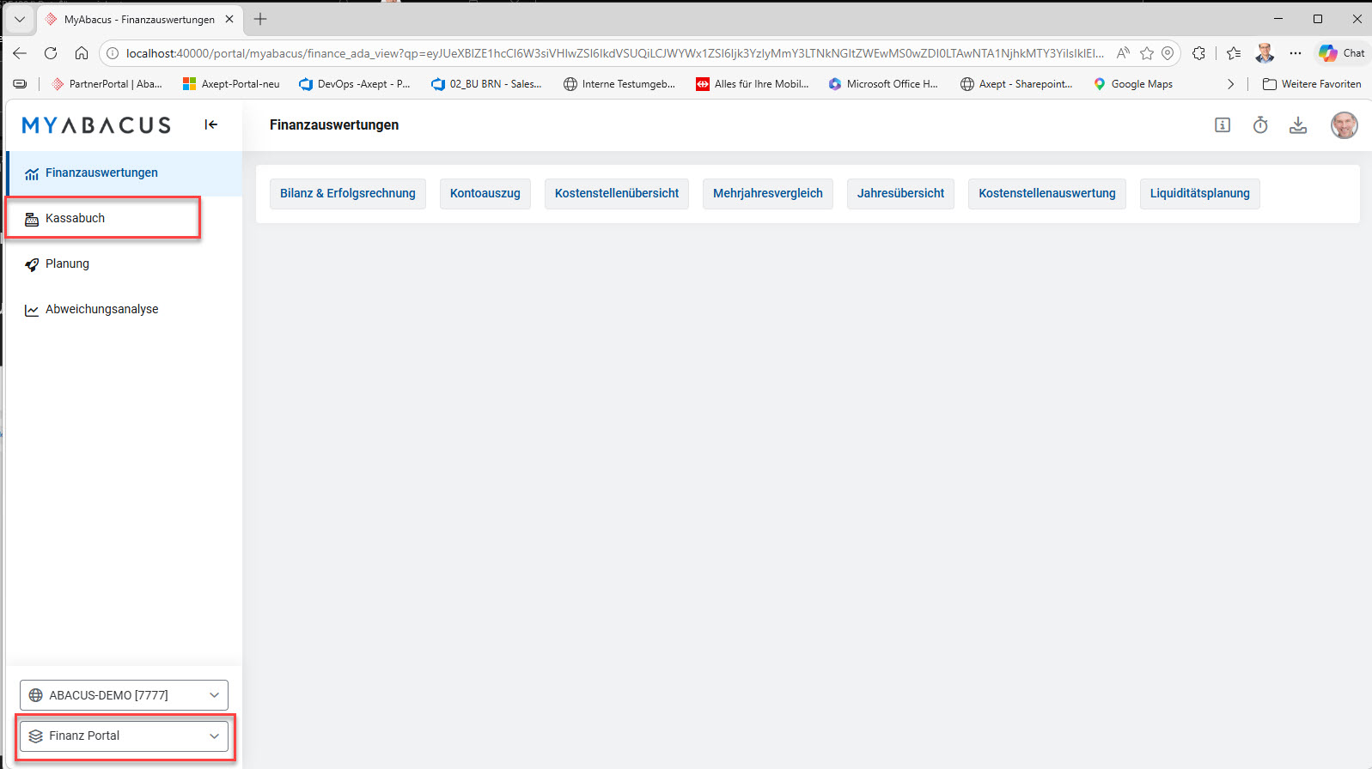Open the Mehrjahresvergleich report
Viewport: 1372px width, 769px height.
(768, 194)
